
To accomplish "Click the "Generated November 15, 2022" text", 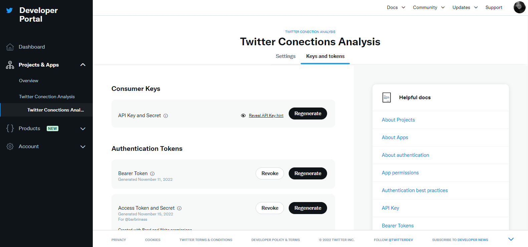I will (146, 214).
